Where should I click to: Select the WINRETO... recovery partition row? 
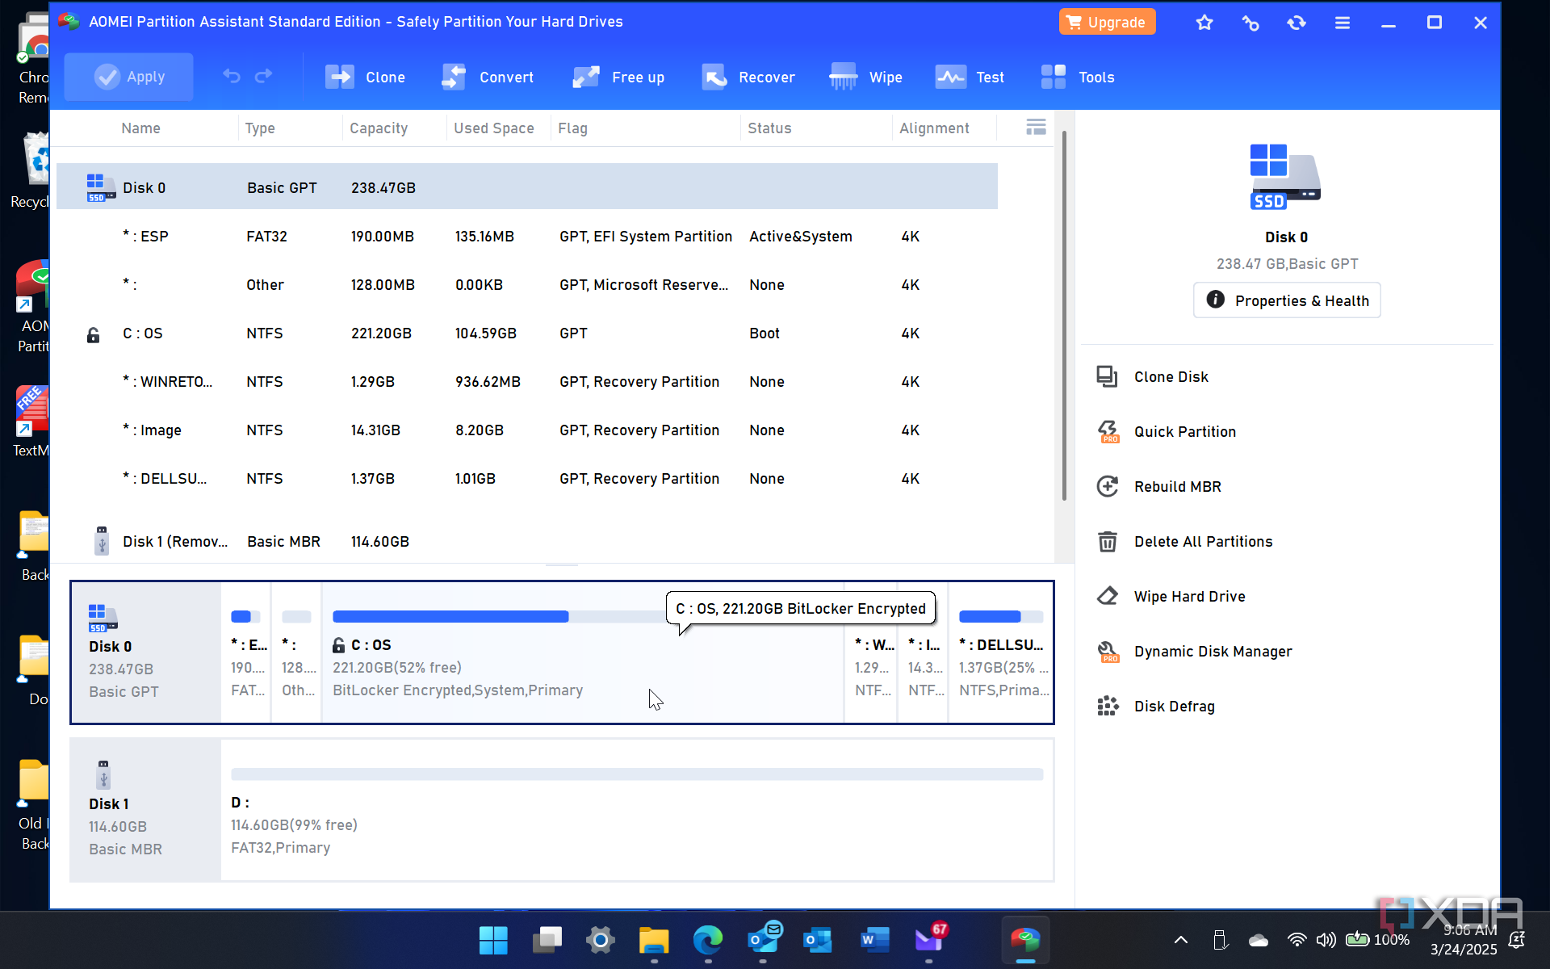527,382
